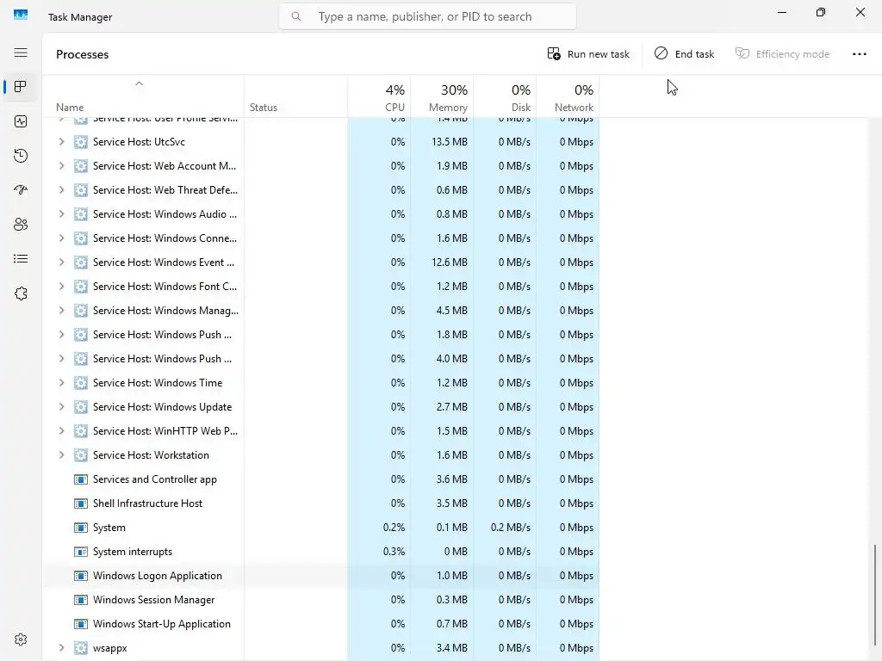
Task: Select the Windows Start-Up Application name
Action: (x=161, y=624)
